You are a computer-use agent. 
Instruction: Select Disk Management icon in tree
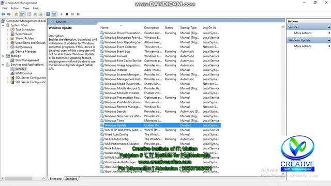12,60
